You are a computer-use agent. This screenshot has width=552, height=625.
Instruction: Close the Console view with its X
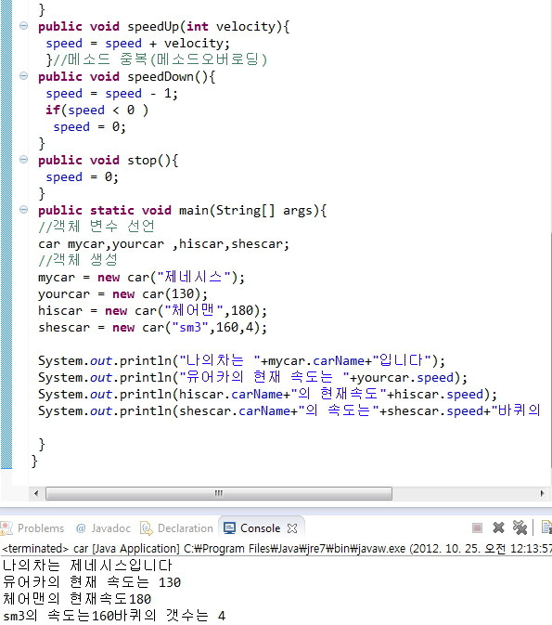[x=292, y=528]
